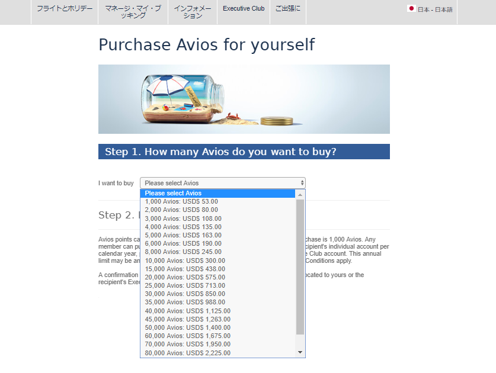Viewport: 496px width, 373px height.
Task: Click the beach jar banner image
Action: (x=244, y=99)
